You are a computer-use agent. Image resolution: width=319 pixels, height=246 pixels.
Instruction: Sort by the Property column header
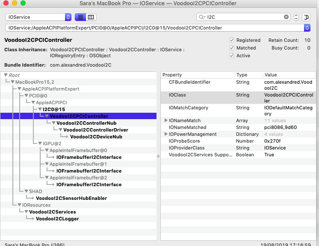click(197, 75)
